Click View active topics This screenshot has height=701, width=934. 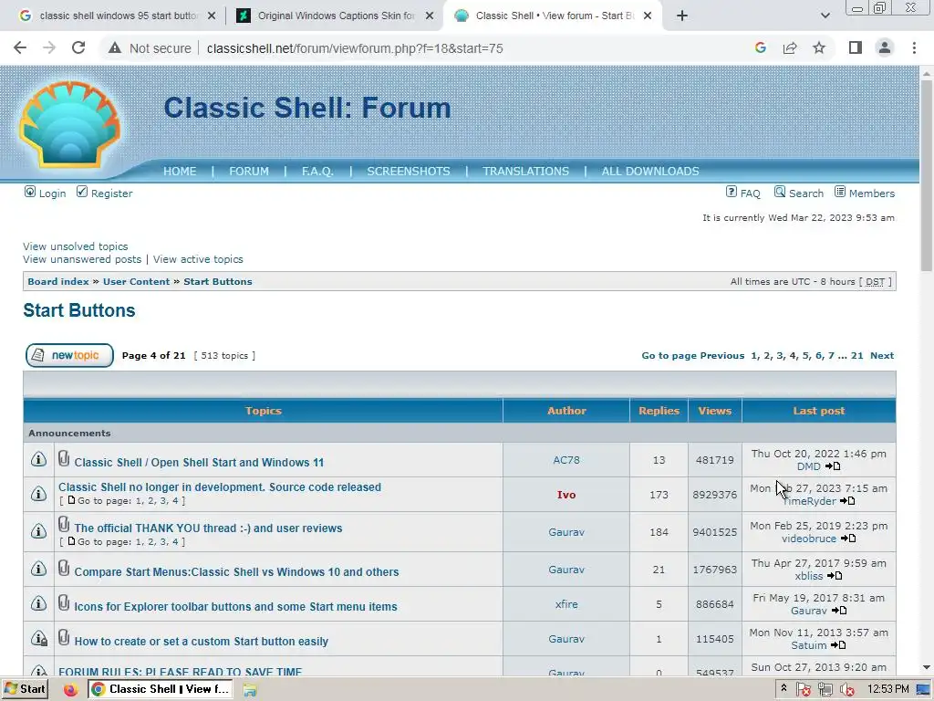(198, 259)
